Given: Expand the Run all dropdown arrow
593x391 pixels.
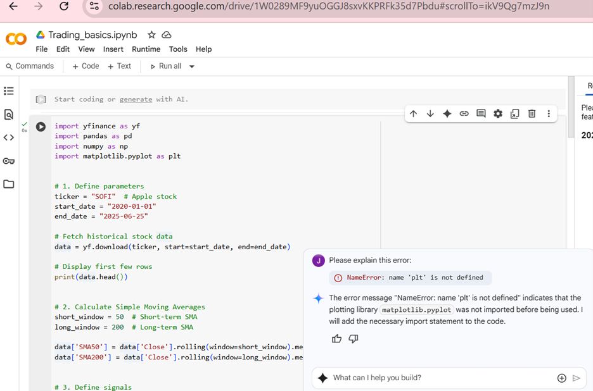Looking at the screenshot, I should pyautogui.click(x=192, y=66).
